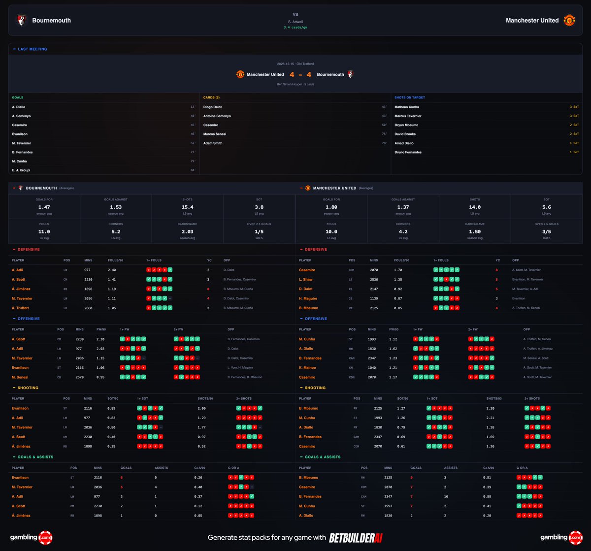
Task: Click the match date 2025-12-15 Old Trafford row
Action: pos(295,64)
